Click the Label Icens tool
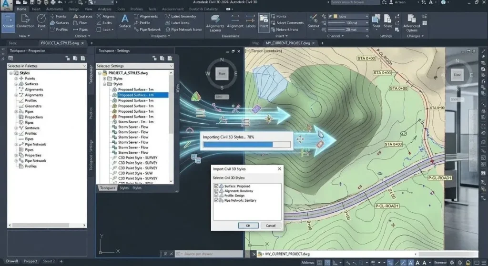Viewport: 488px width, 266px height. pyautogui.click(x=177, y=23)
